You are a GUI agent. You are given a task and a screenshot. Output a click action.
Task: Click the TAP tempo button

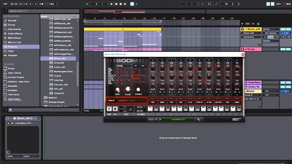click(5, 4)
